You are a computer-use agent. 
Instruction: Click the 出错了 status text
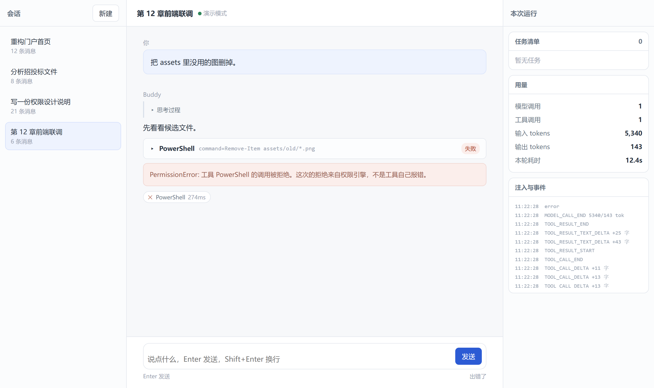coord(478,376)
